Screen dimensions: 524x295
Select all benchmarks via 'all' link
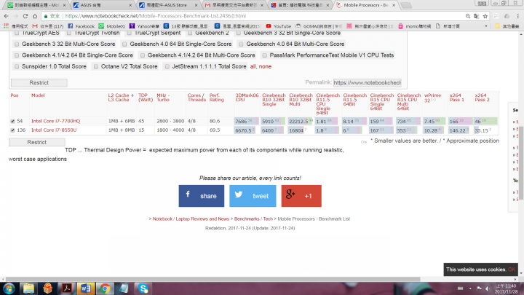[253, 66]
